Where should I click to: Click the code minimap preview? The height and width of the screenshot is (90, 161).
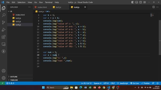coord(152,15)
